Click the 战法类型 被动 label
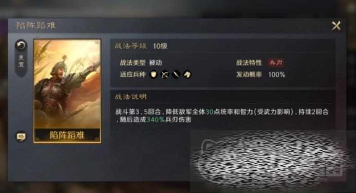Image resolution: width=356 pixels, height=193 pixels. tap(141, 62)
